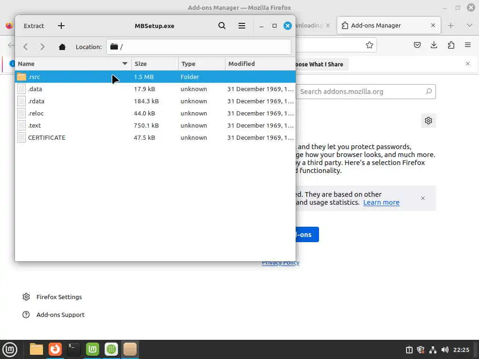
Task: Close the Add-ons Manager tab
Action: point(433,25)
